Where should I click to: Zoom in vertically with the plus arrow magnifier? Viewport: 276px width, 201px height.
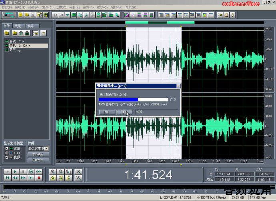[x=78, y=171]
